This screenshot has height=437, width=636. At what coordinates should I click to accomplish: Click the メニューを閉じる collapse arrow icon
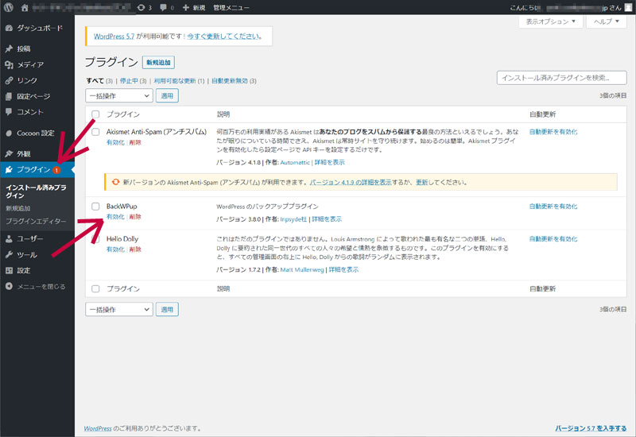(9, 286)
